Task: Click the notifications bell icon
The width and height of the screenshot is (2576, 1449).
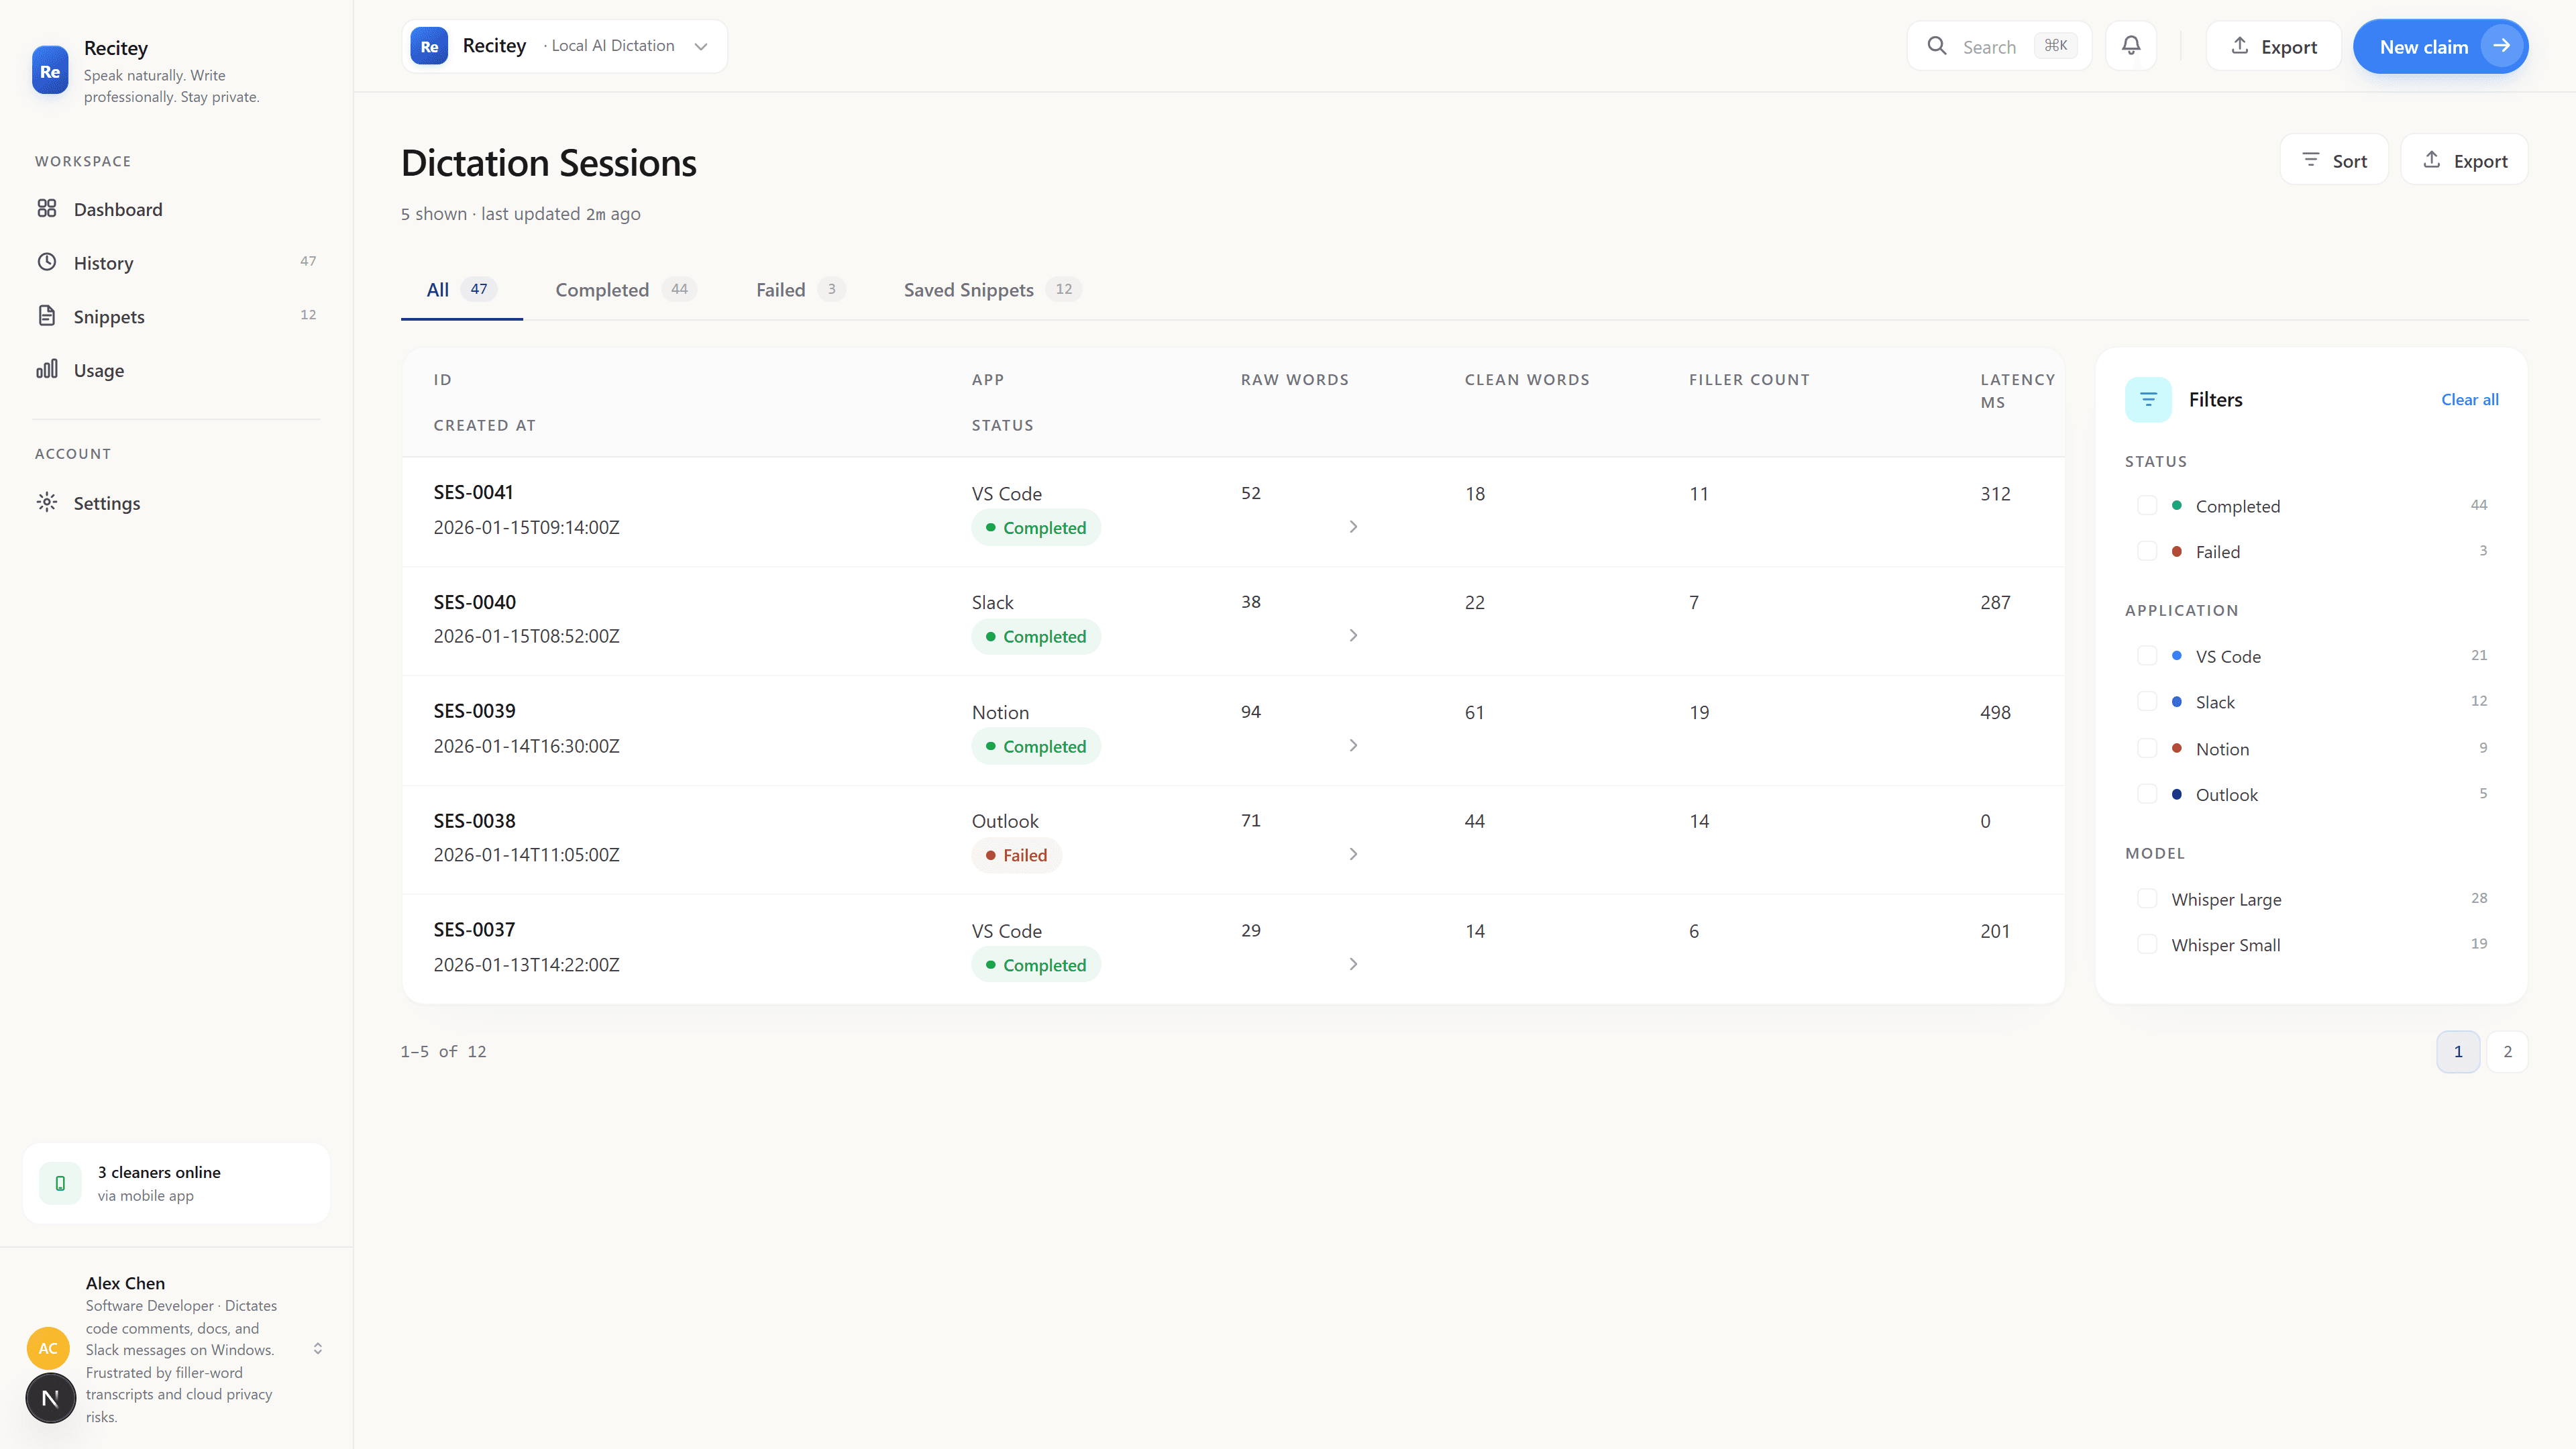Action: pos(2131,46)
